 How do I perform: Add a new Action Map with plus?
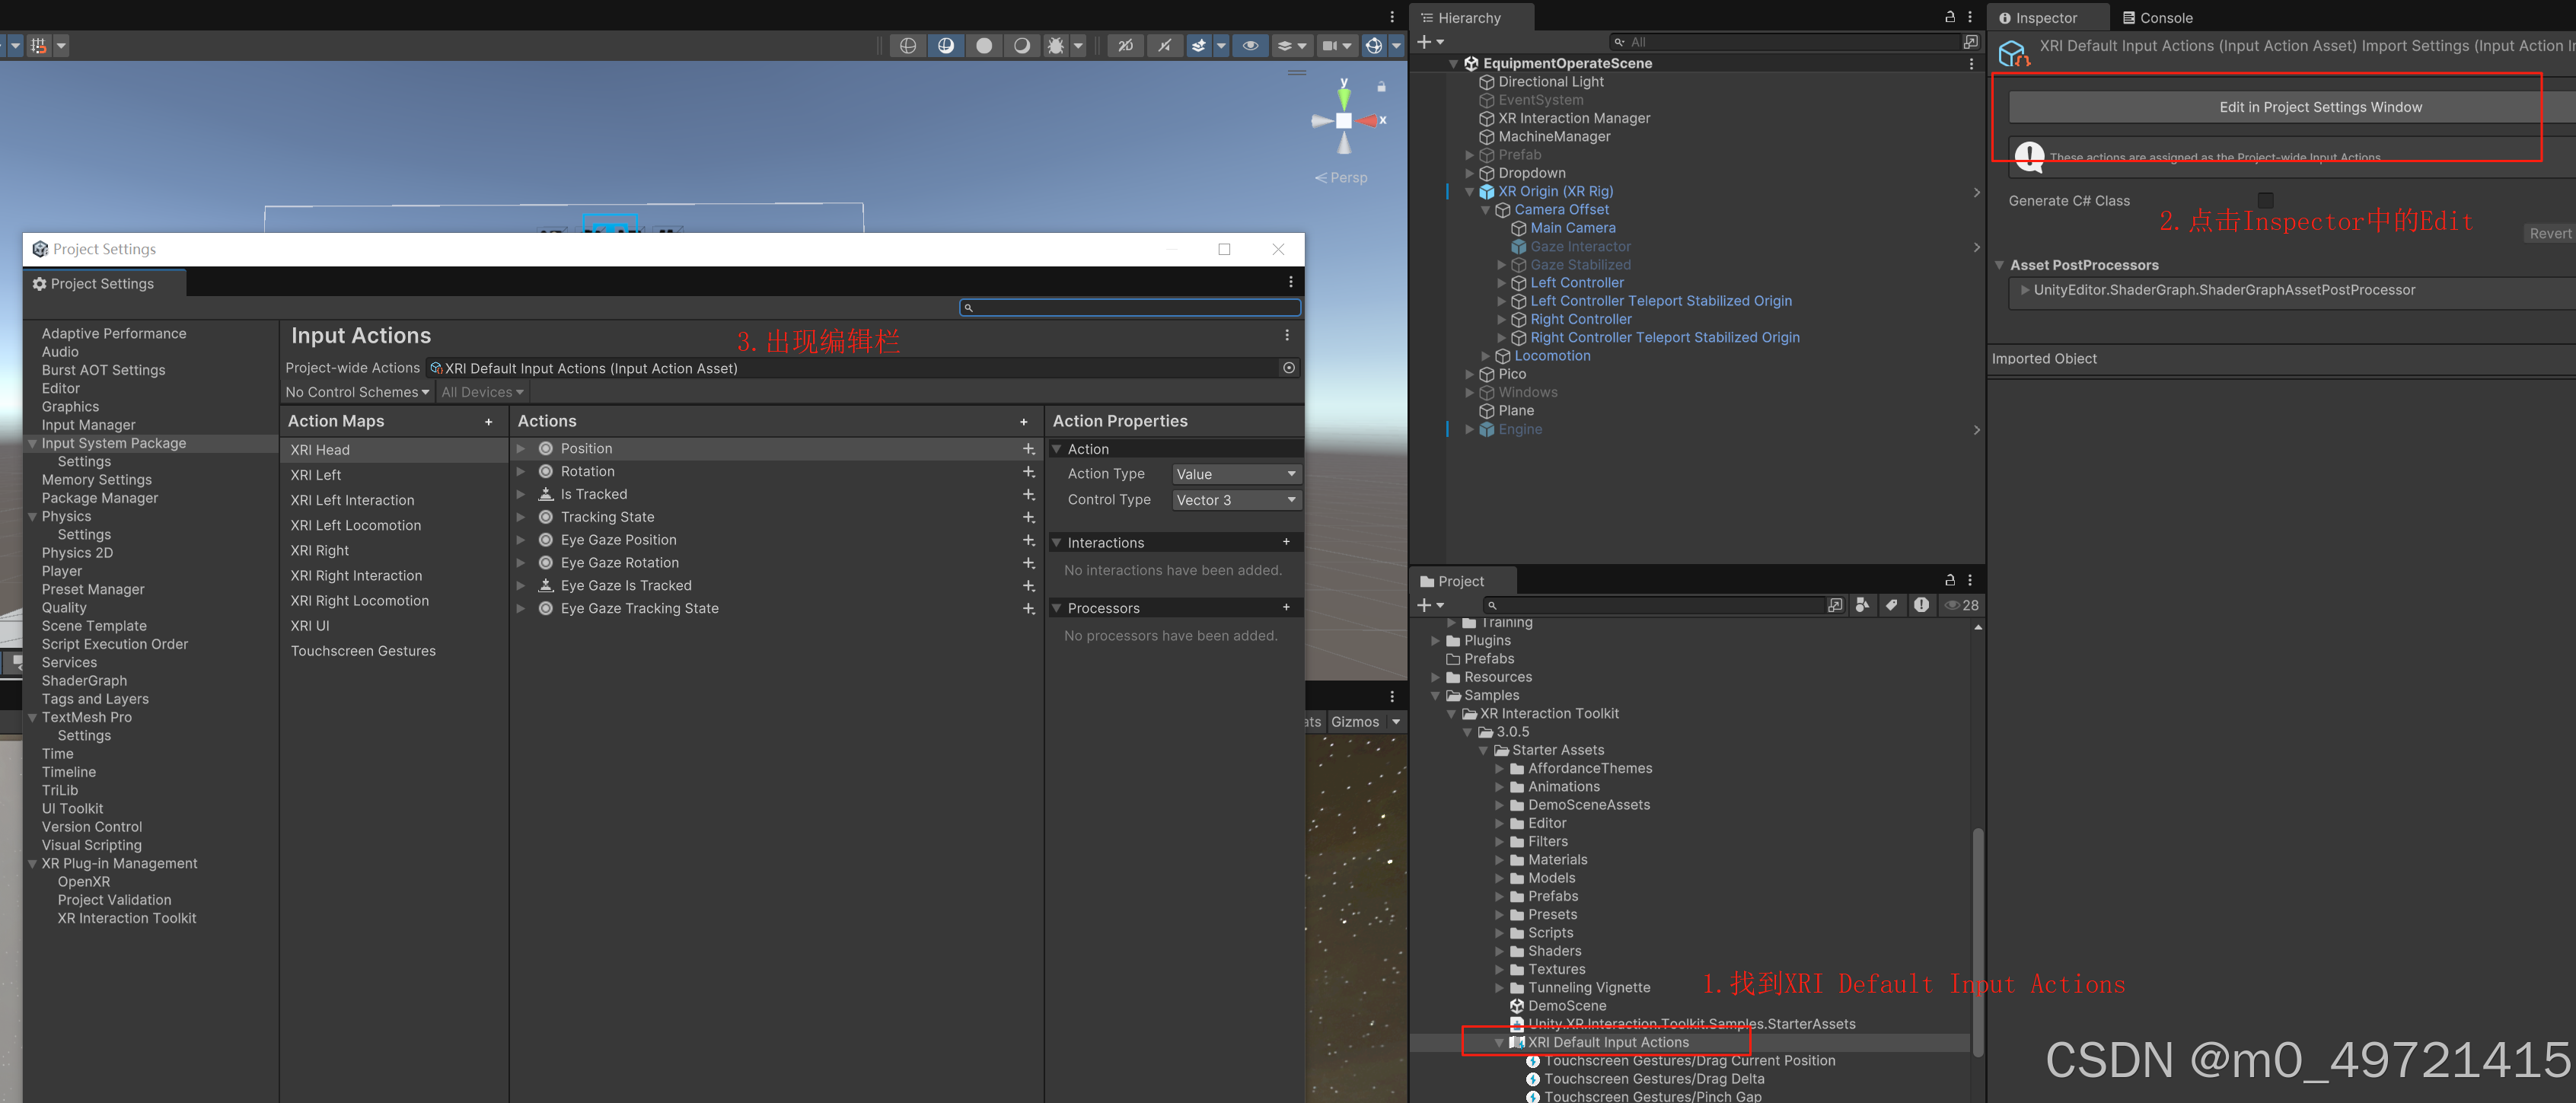coord(488,422)
